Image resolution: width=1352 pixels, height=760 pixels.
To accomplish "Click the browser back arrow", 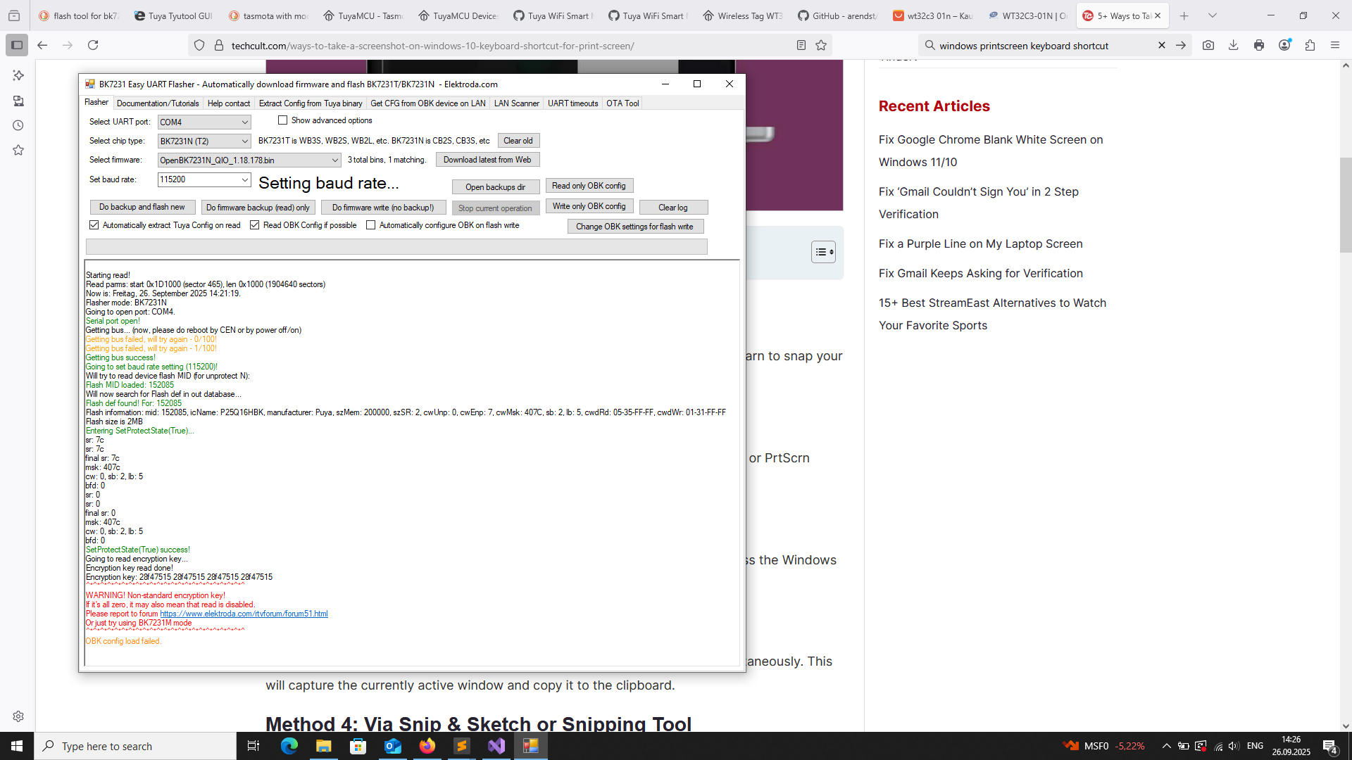I will (42, 45).
